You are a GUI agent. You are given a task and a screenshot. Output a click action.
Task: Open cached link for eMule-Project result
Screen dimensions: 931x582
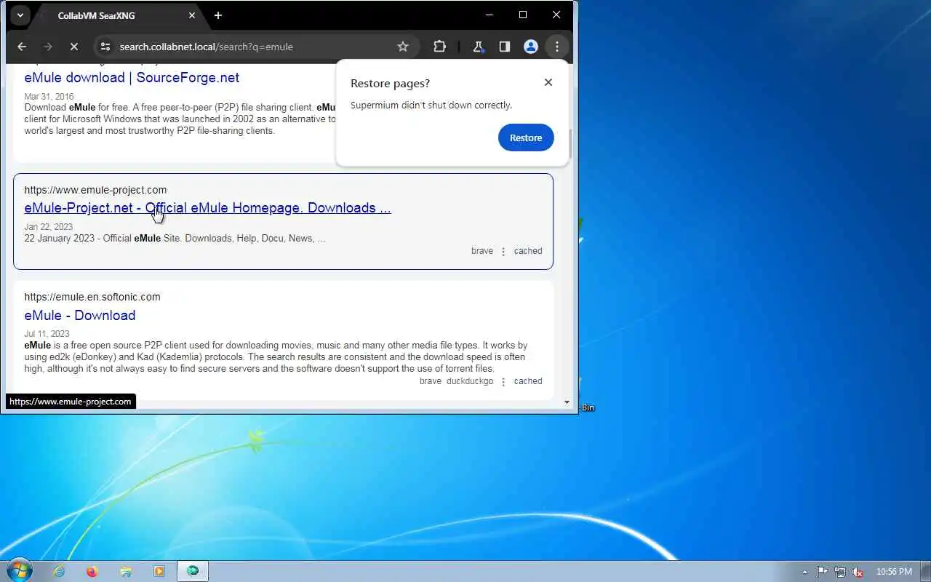[528, 251]
